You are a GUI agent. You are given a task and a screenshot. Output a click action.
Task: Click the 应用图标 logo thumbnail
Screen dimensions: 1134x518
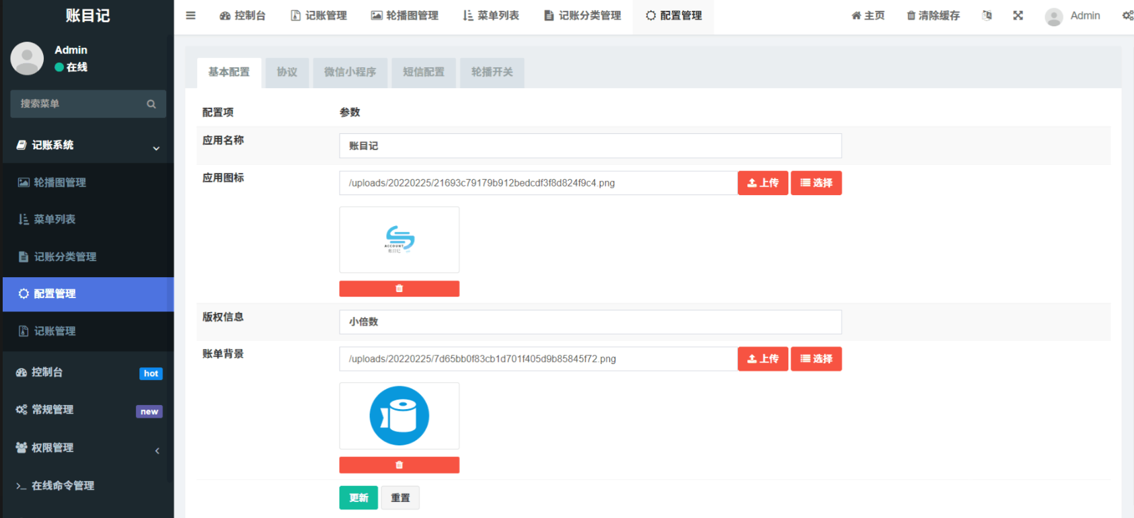point(400,239)
